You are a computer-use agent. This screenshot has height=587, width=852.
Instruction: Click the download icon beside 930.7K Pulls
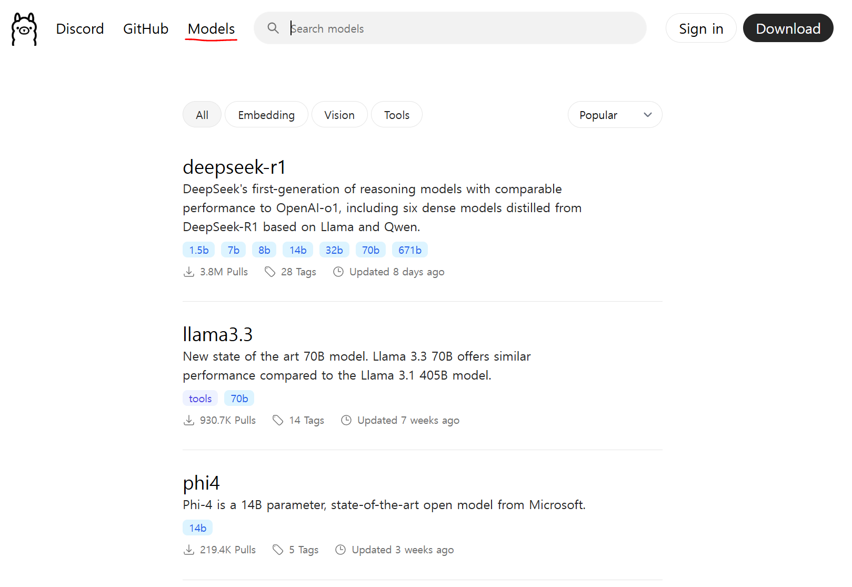tap(189, 420)
